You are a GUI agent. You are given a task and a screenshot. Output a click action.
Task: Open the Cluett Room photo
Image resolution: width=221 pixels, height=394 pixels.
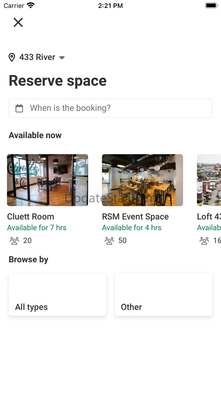[48, 180]
